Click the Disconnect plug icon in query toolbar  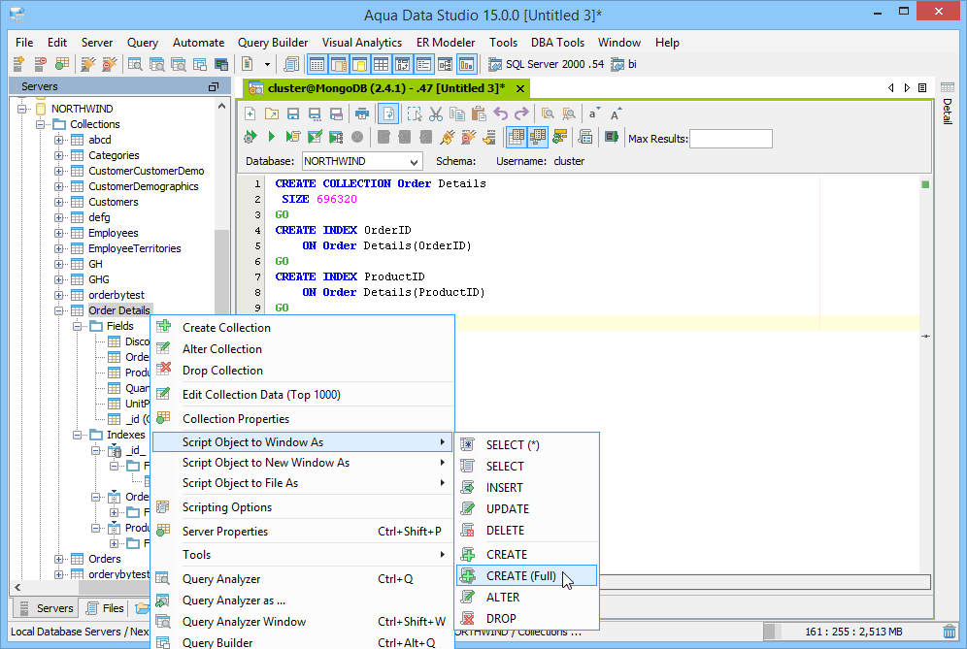tap(469, 137)
